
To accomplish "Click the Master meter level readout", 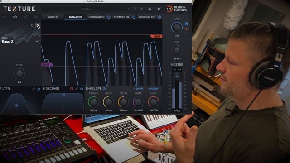I will 177,110.
